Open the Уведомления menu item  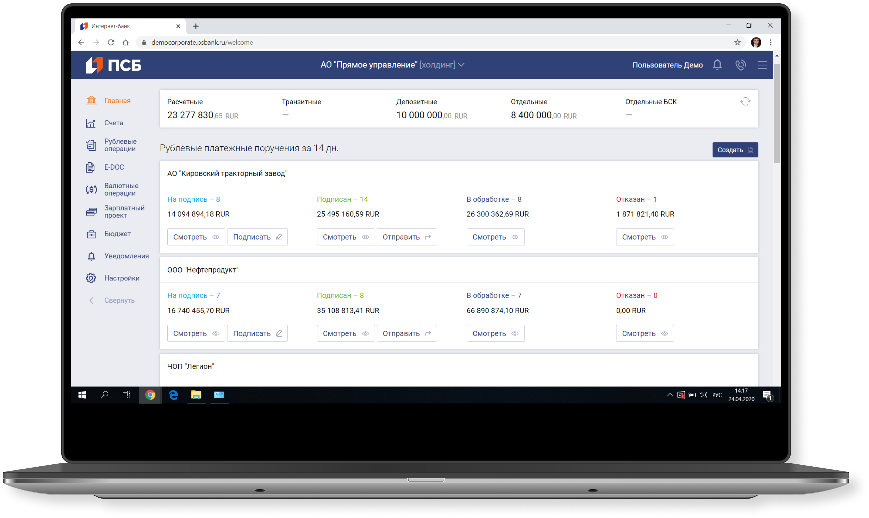tap(126, 256)
